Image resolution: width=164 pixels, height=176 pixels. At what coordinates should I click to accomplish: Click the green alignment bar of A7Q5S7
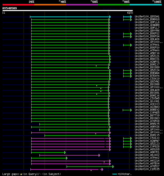point(90,167)
